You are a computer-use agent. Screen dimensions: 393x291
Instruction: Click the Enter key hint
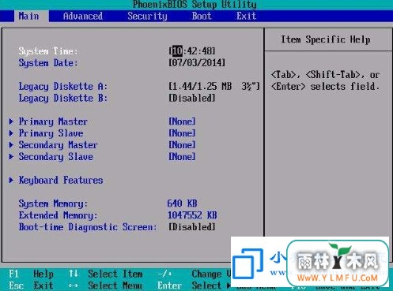pos(170,285)
